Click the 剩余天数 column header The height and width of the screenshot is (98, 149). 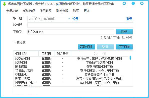[63, 54]
